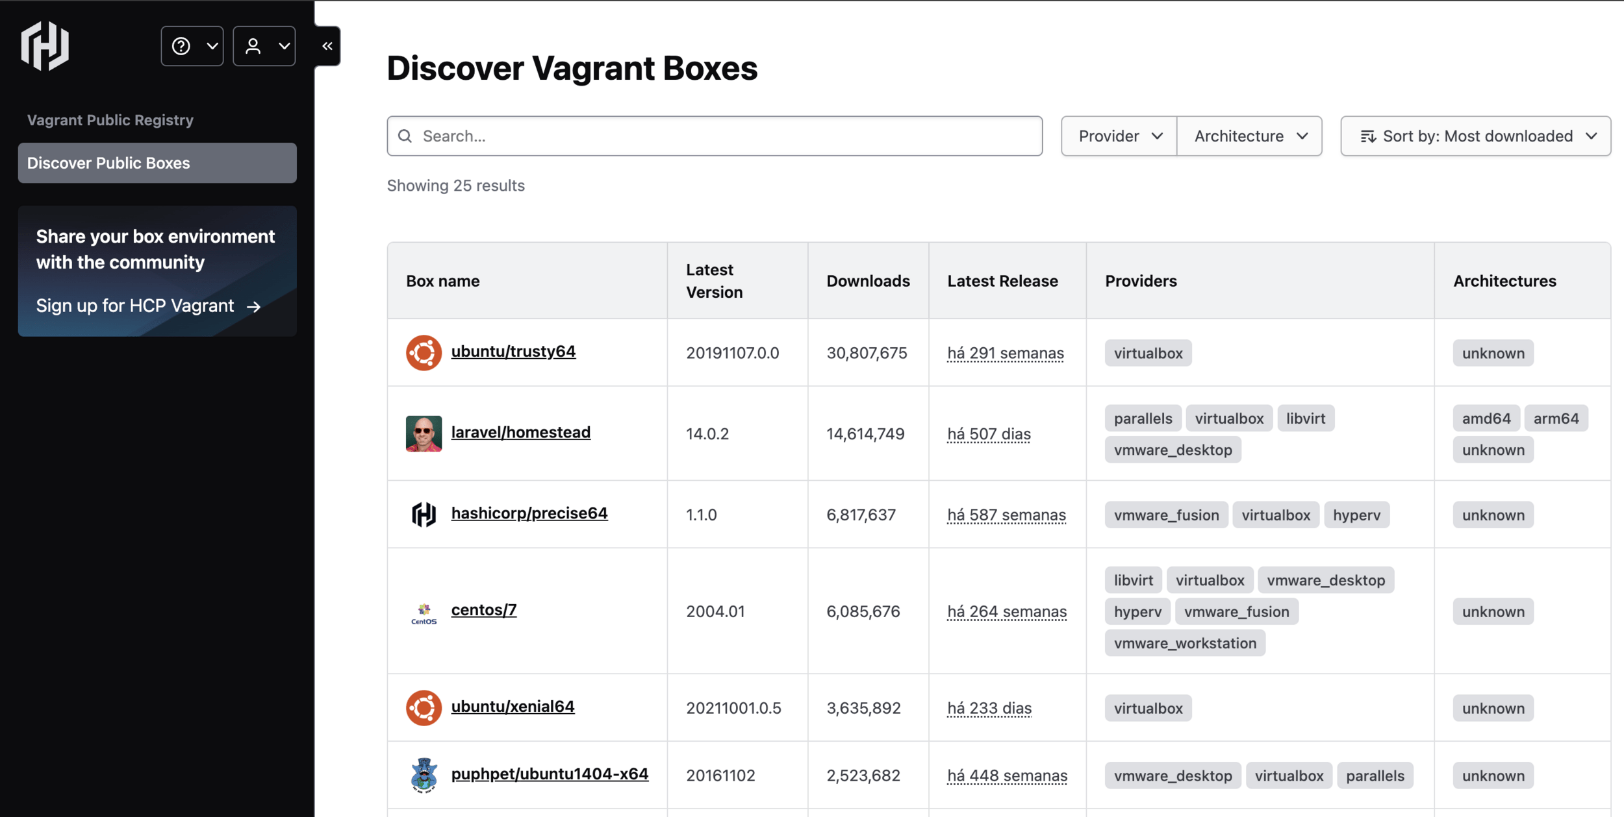Open the Sort by Most downloaded dropdown
Screen dimensions: 1624x817
pos(1475,136)
